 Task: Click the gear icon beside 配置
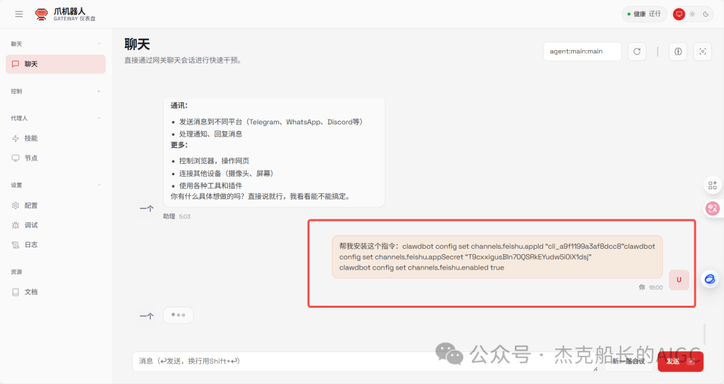click(x=15, y=205)
